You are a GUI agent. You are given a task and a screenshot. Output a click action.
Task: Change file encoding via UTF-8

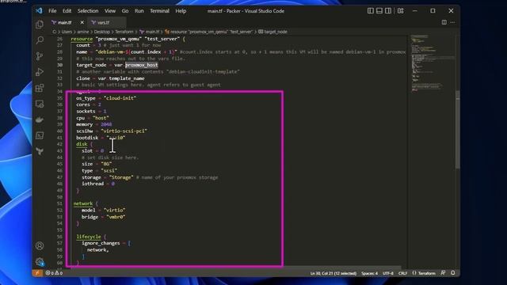click(x=388, y=273)
